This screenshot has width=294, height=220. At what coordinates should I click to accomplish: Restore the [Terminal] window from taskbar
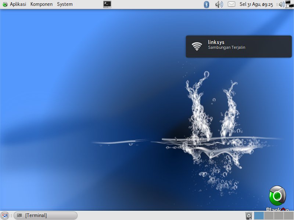click(46, 216)
